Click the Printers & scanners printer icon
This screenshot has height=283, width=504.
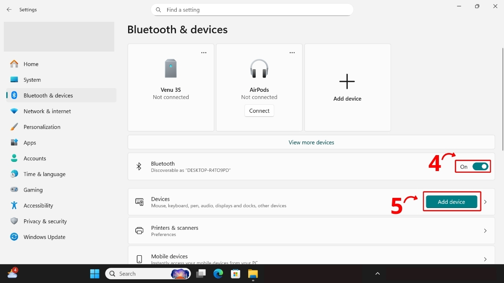139,231
